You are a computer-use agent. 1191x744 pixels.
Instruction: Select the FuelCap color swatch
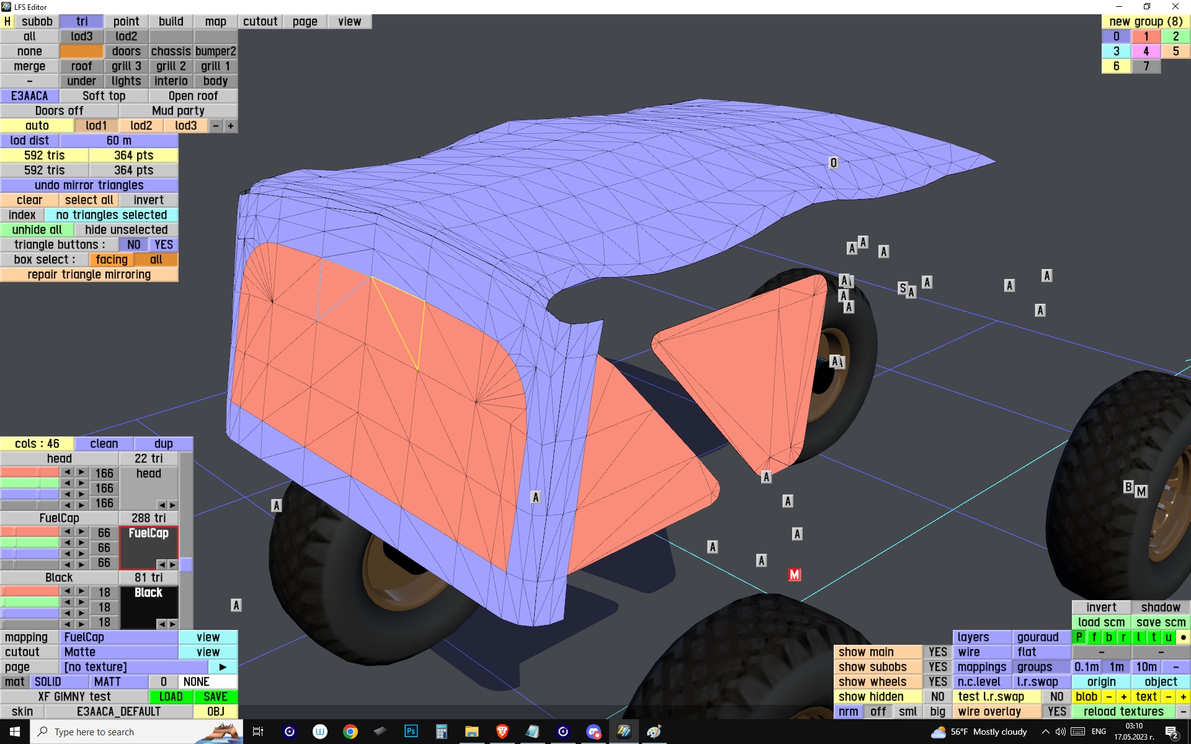coord(148,544)
